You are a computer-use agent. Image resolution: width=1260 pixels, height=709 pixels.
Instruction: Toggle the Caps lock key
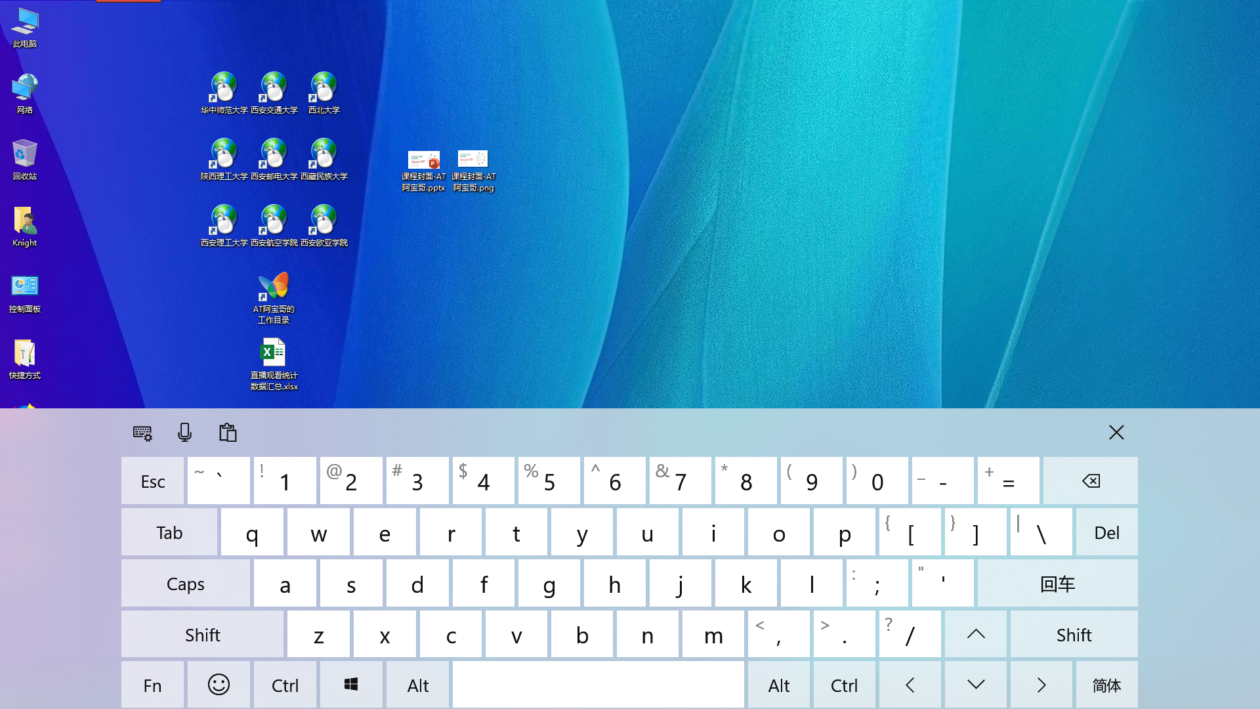point(186,584)
